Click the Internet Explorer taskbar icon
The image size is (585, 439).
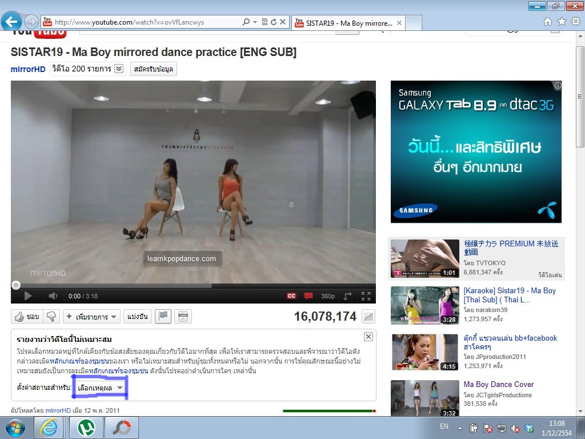point(50,428)
